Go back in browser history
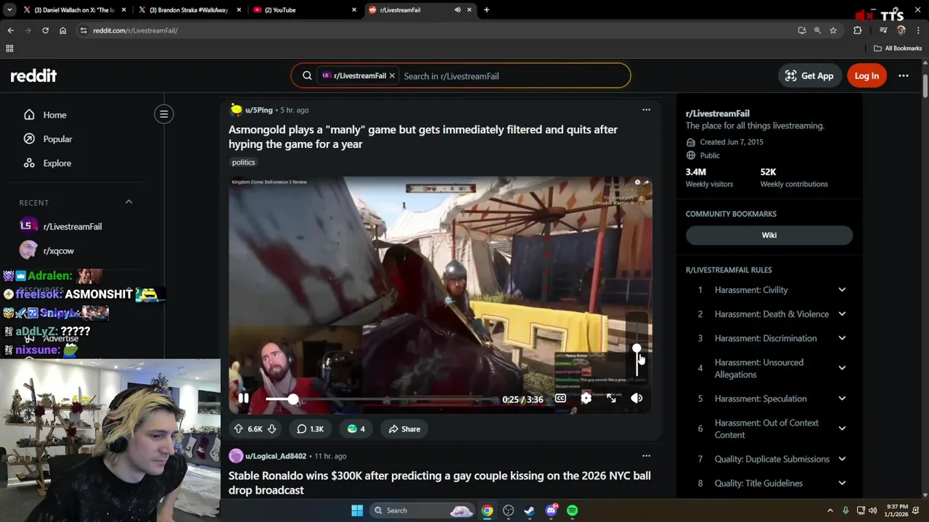 click(x=10, y=30)
